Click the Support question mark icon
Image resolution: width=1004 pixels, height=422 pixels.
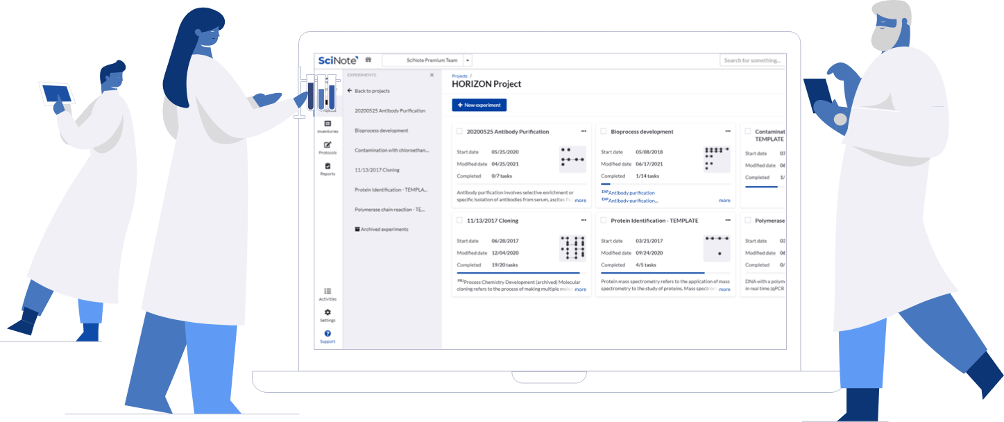[327, 334]
